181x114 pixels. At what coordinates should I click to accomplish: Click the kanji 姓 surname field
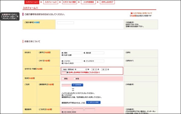click(x=73, y=53)
